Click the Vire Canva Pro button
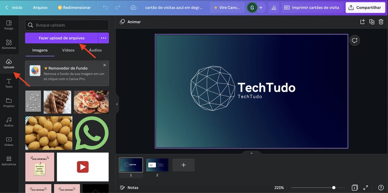The image size is (388, 193). click(x=227, y=7)
